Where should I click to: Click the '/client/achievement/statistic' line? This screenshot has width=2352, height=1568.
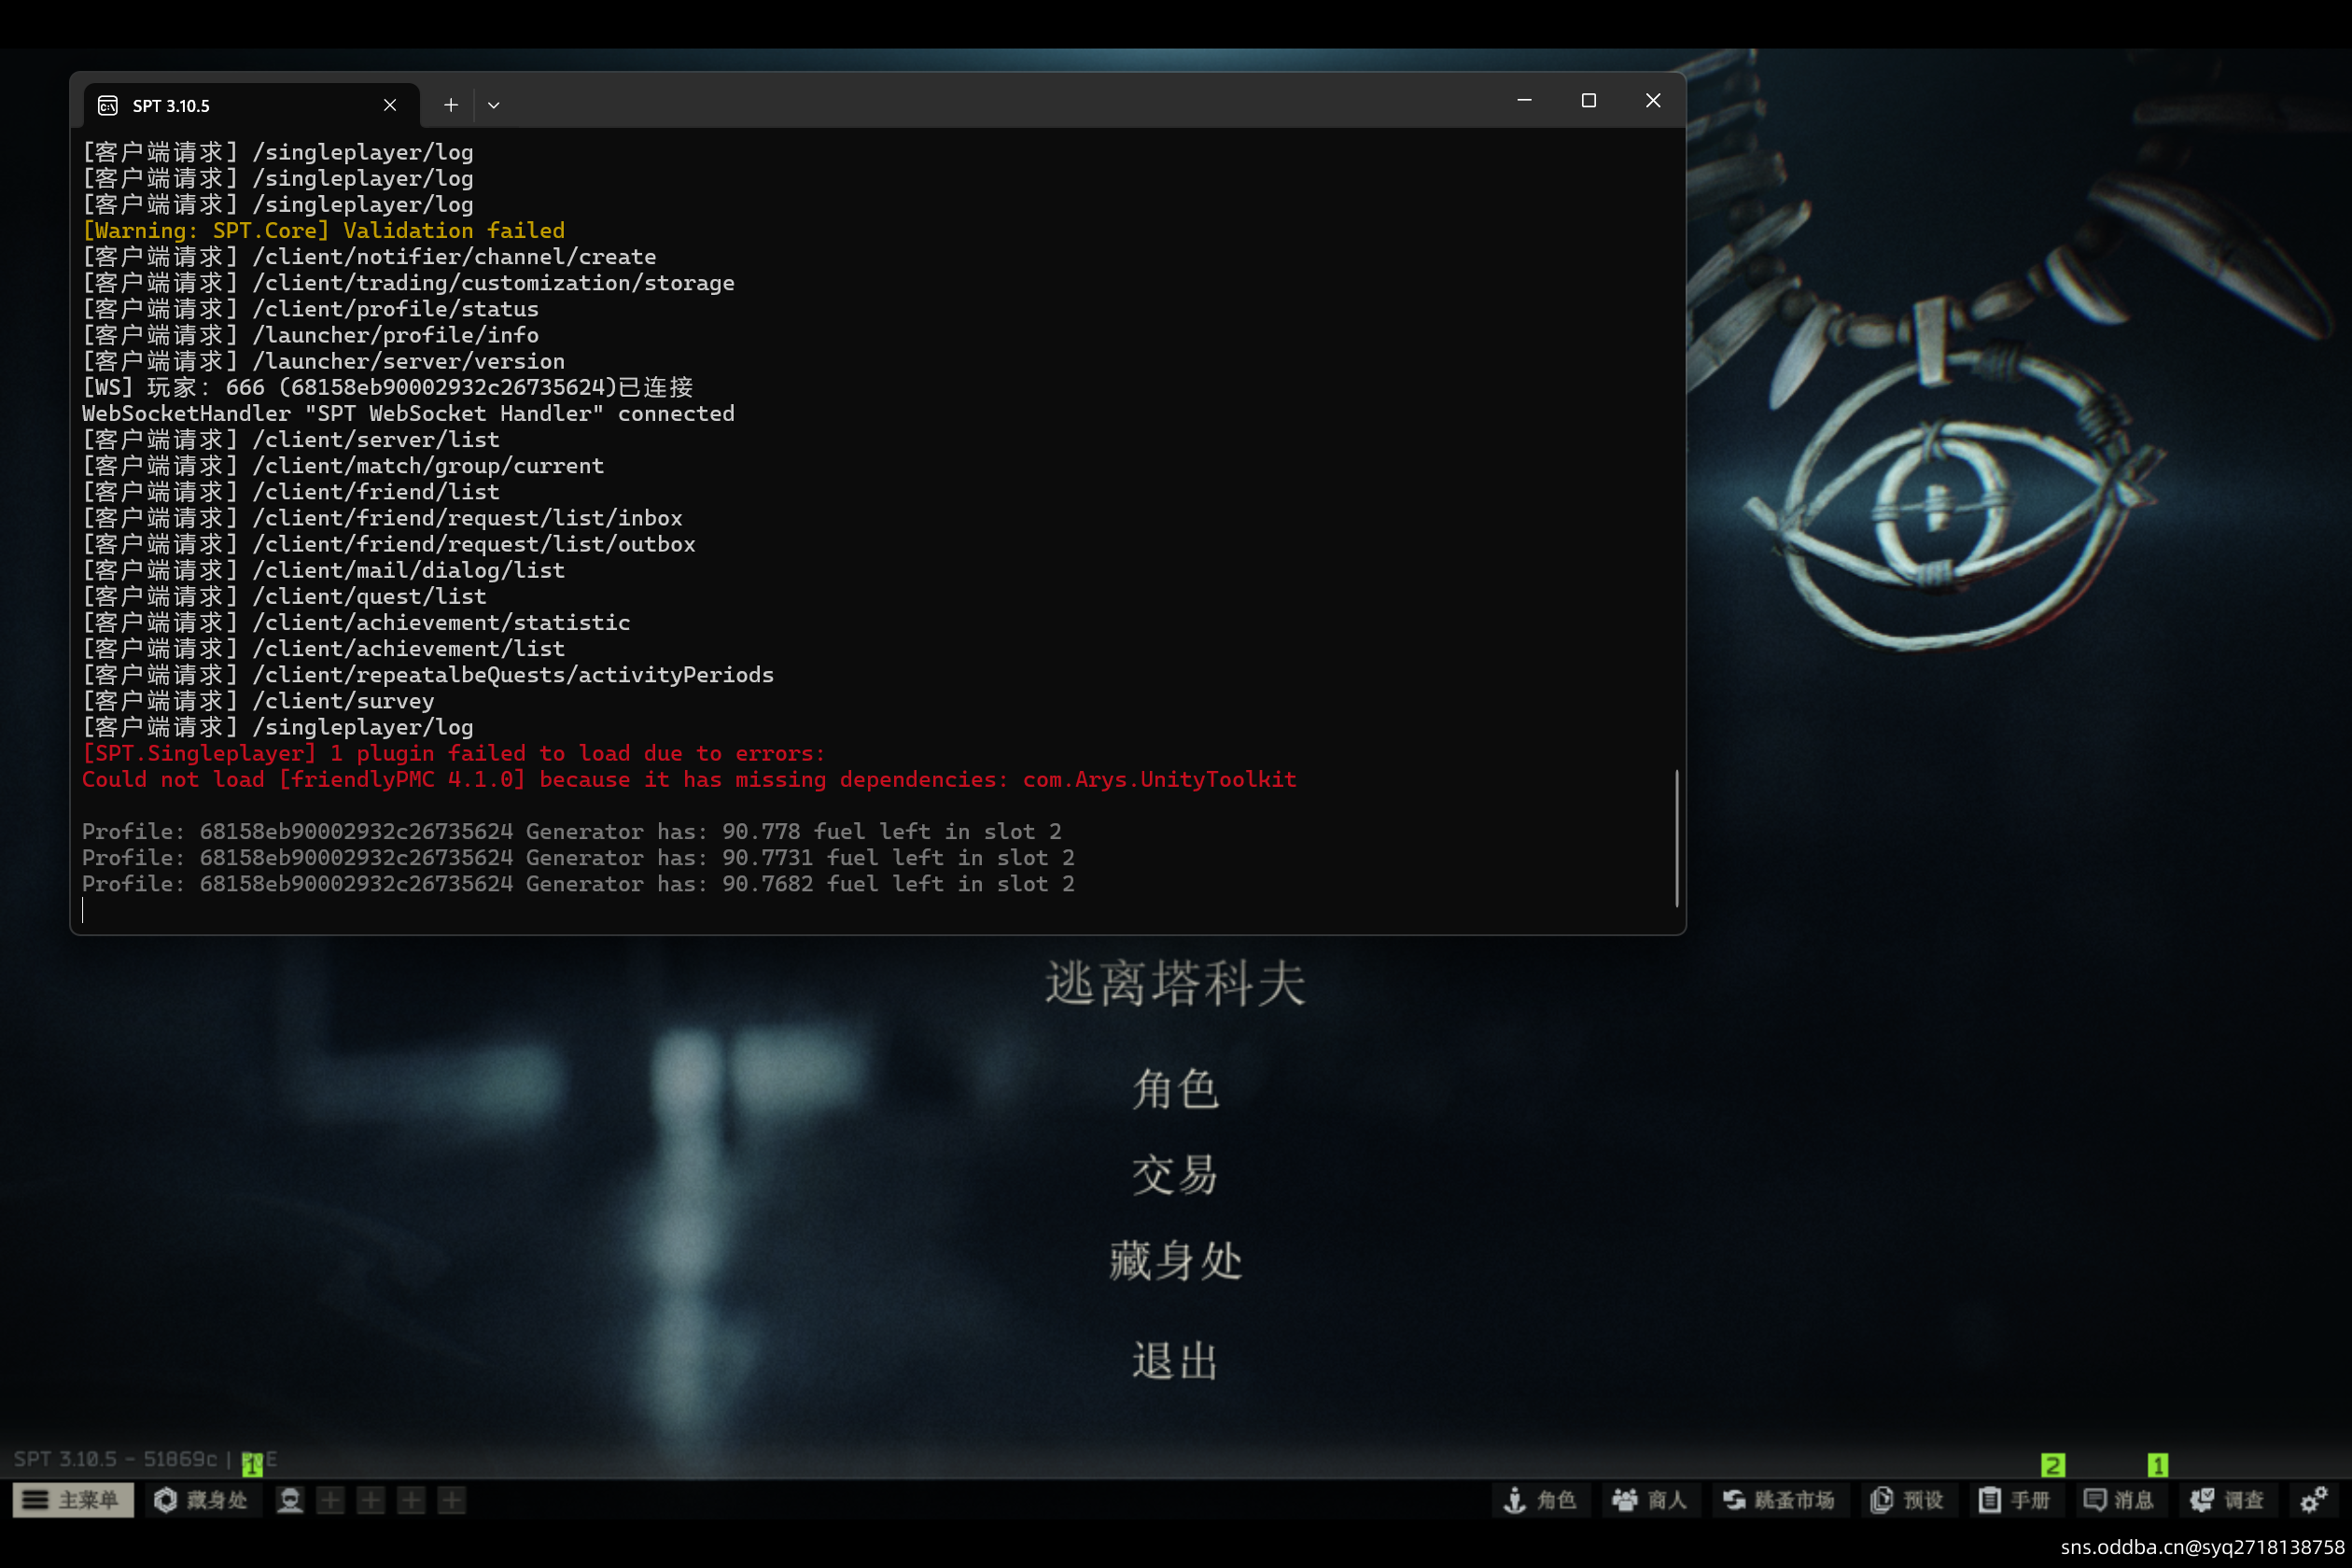pyautogui.click(x=356, y=623)
